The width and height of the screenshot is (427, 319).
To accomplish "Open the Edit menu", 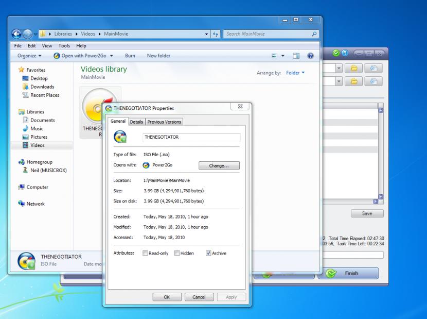I will pos(31,46).
